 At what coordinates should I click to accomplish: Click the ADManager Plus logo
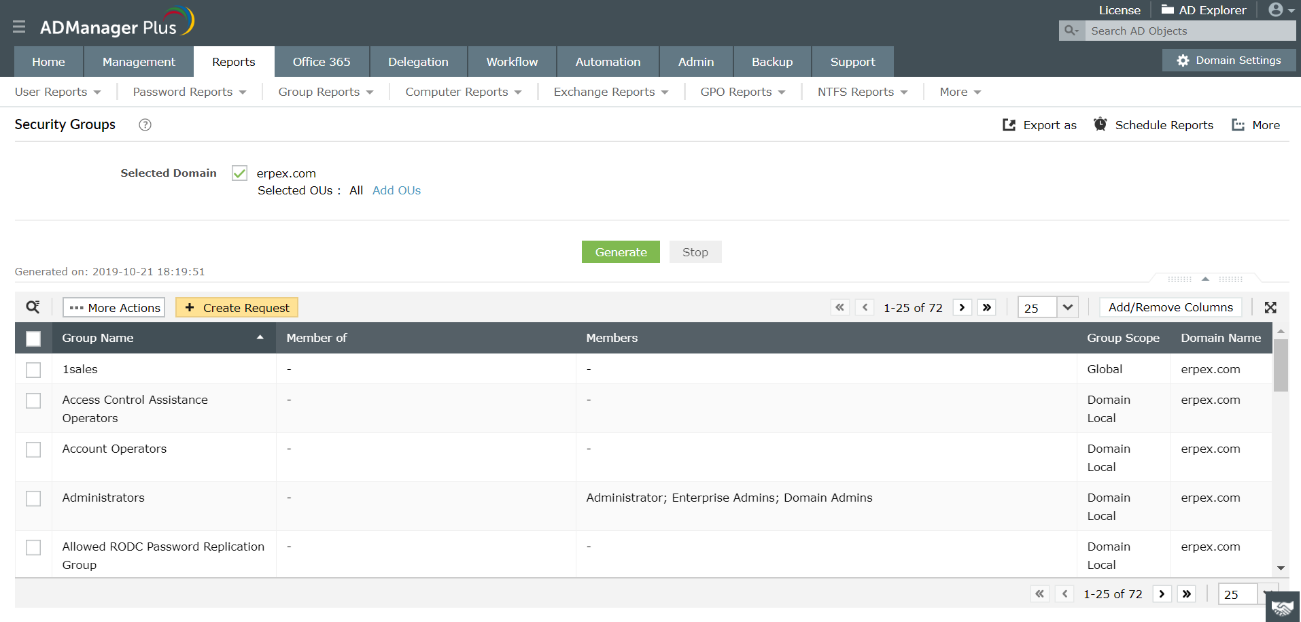[x=117, y=22]
